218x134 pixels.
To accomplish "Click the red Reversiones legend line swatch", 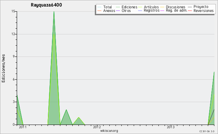I will (x=190, y=11).
